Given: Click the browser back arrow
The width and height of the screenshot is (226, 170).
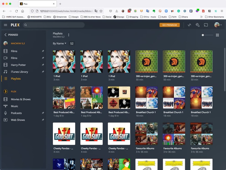Looking at the screenshot, I should click(x=4, y=11).
